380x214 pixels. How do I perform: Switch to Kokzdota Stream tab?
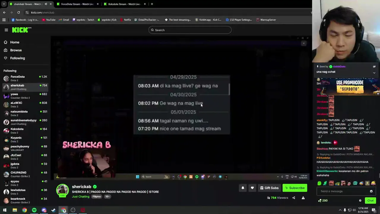coord(124,4)
